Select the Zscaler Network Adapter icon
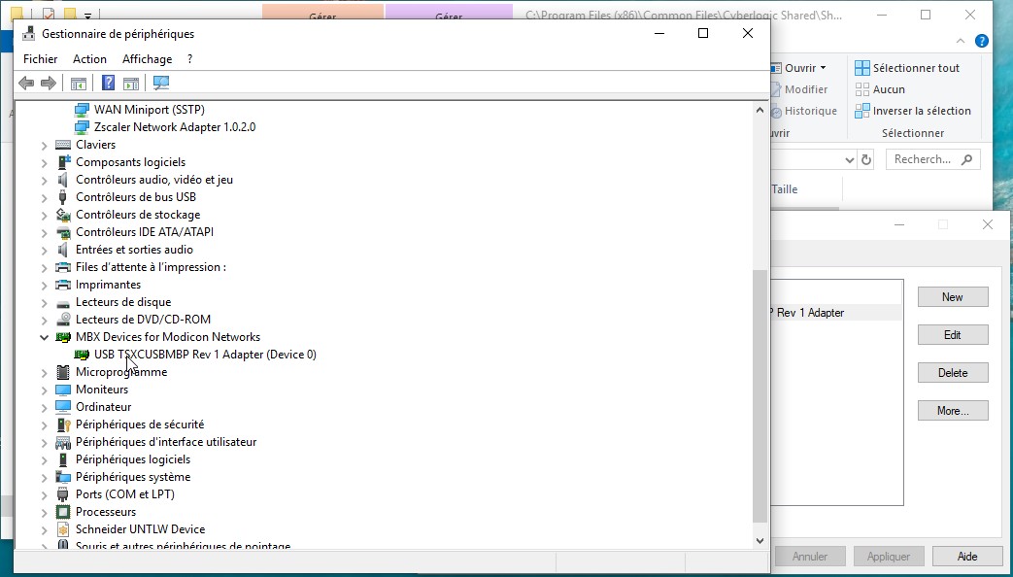Viewport: 1013px width, 577px height. coord(82,127)
